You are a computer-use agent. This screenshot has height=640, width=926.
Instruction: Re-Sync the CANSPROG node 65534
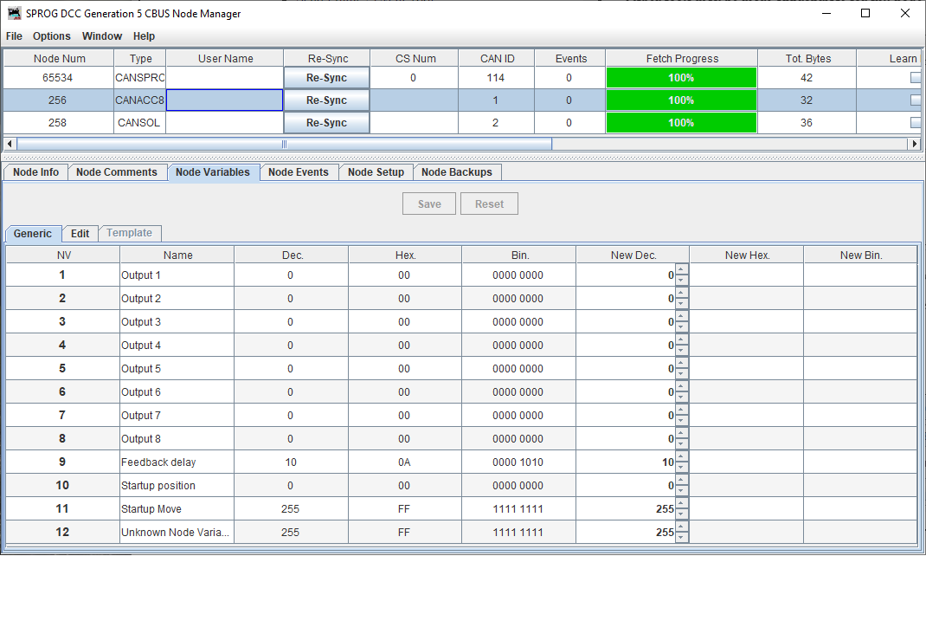click(x=326, y=77)
